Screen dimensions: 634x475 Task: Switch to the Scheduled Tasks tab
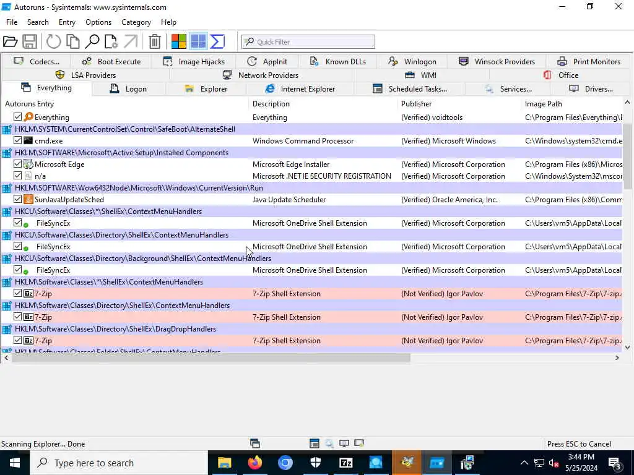[410, 89]
